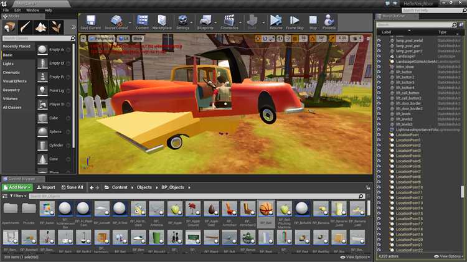The width and height of the screenshot is (467, 262).
Task: Select the Paint mode brush icon
Action: pyautogui.click(x=25, y=27)
